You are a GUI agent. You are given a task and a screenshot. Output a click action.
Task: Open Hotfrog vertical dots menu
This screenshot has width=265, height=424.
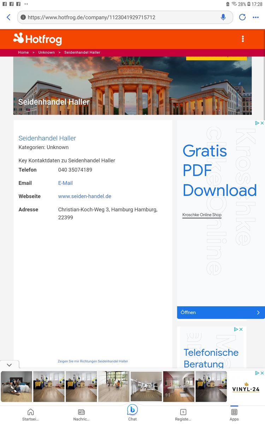[x=243, y=39]
